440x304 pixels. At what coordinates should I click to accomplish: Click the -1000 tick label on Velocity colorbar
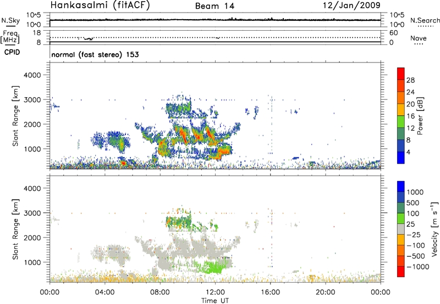[x=417, y=267]
